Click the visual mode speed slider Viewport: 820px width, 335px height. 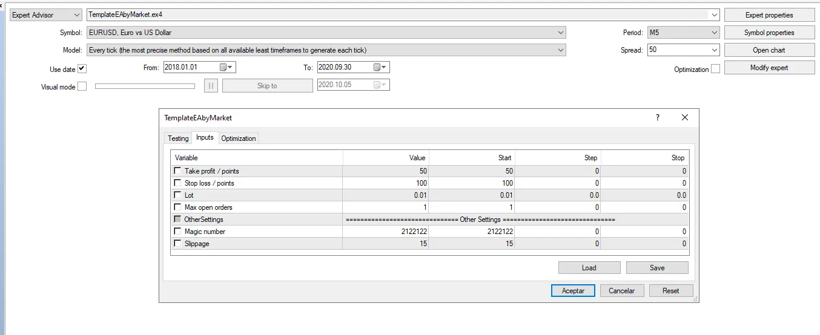point(145,86)
